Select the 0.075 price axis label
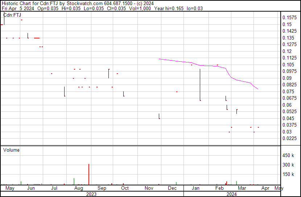This screenshot has height=197, width=301. tap(288, 91)
